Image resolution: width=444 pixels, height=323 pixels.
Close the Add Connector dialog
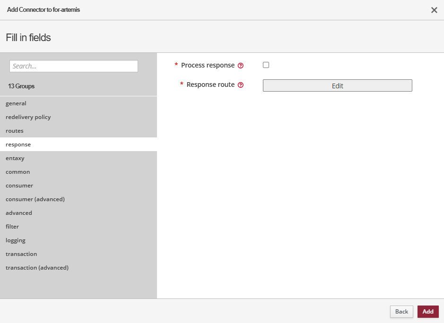[x=434, y=10]
